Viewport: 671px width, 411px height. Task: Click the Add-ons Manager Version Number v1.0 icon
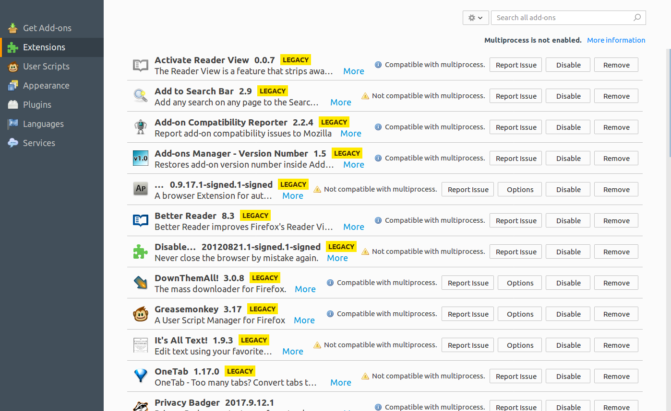pyautogui.click(x=141, y=159)
